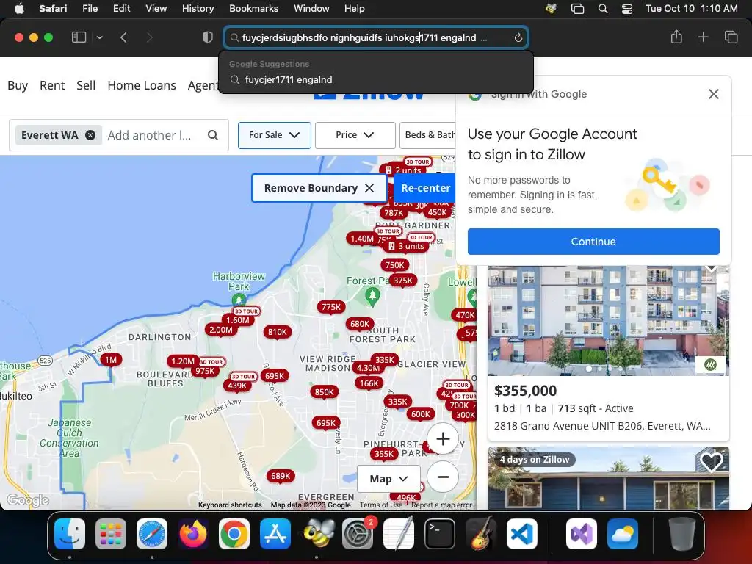Select the 689K map price marker

281,475
